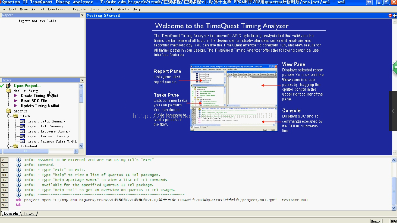Click the Slack folder icon

tap(16, 116)
